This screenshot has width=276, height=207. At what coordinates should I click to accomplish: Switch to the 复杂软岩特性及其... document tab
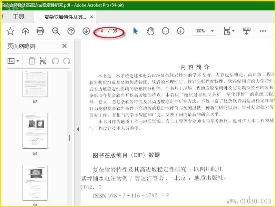pos(65,17)
